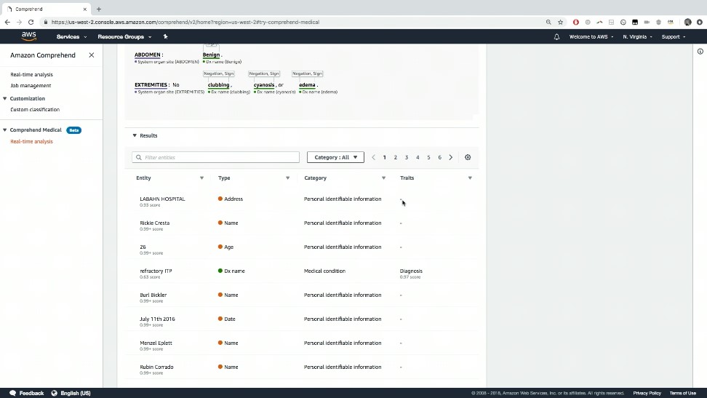Screen dimensions: 707x398
Task: Open the notifications bell icon
Action: 556,37
